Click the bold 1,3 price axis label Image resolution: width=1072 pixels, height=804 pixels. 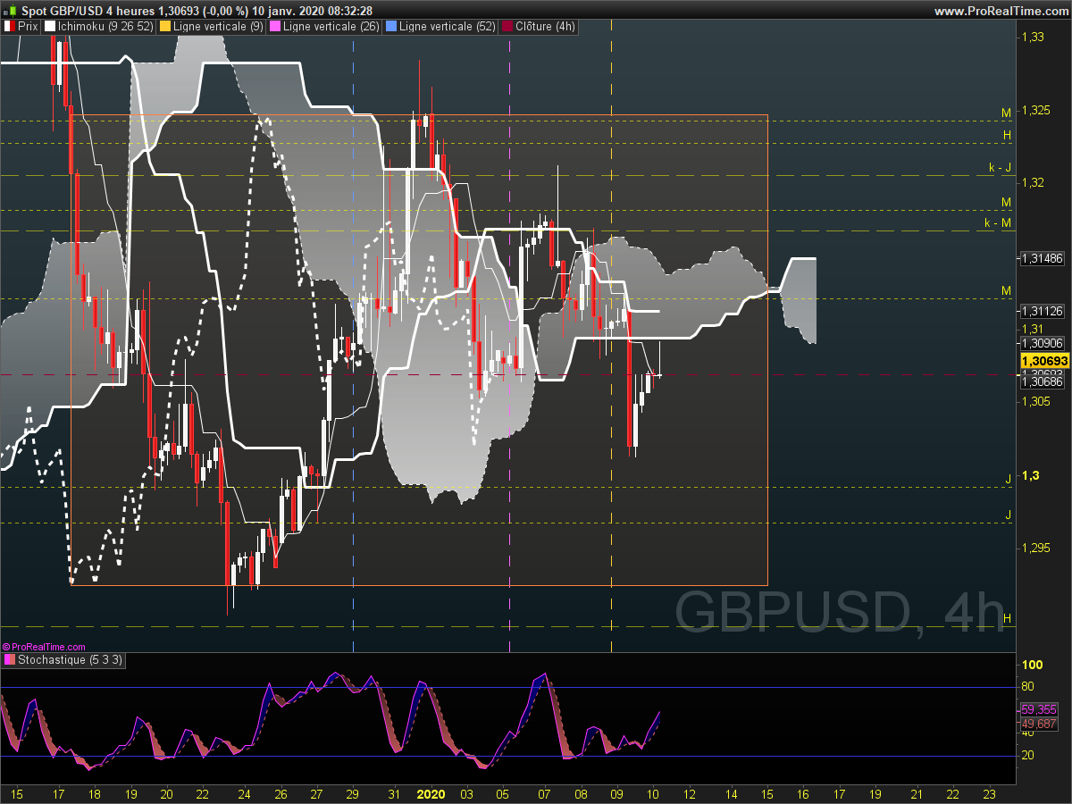coord(1030,475)
